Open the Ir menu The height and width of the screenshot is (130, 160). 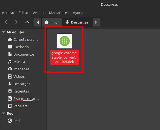point(44,13)
